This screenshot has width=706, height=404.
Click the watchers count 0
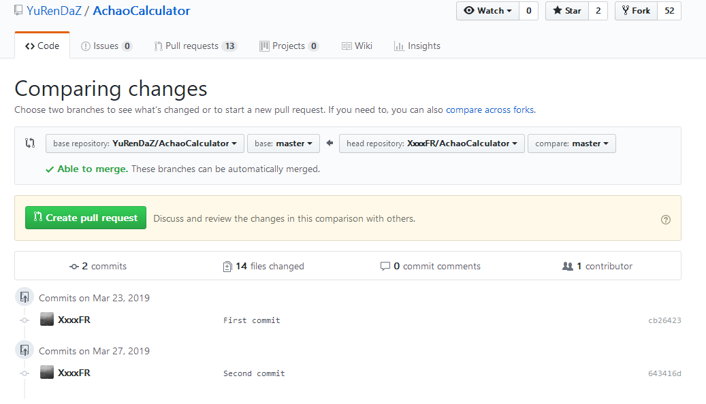tap(528, 11)
